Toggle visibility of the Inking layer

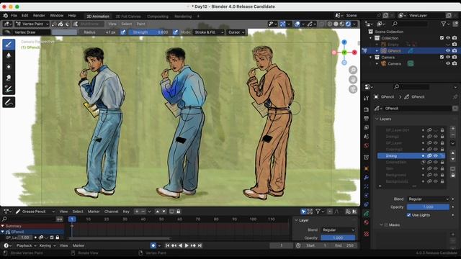pos(436,155)
